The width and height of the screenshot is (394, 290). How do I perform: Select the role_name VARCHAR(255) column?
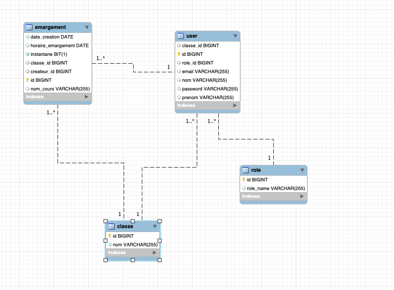tap(275, 188)
